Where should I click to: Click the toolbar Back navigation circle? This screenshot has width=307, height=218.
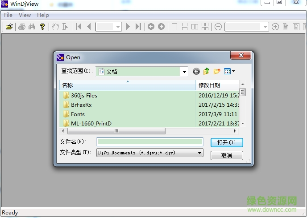coord(151,27)
